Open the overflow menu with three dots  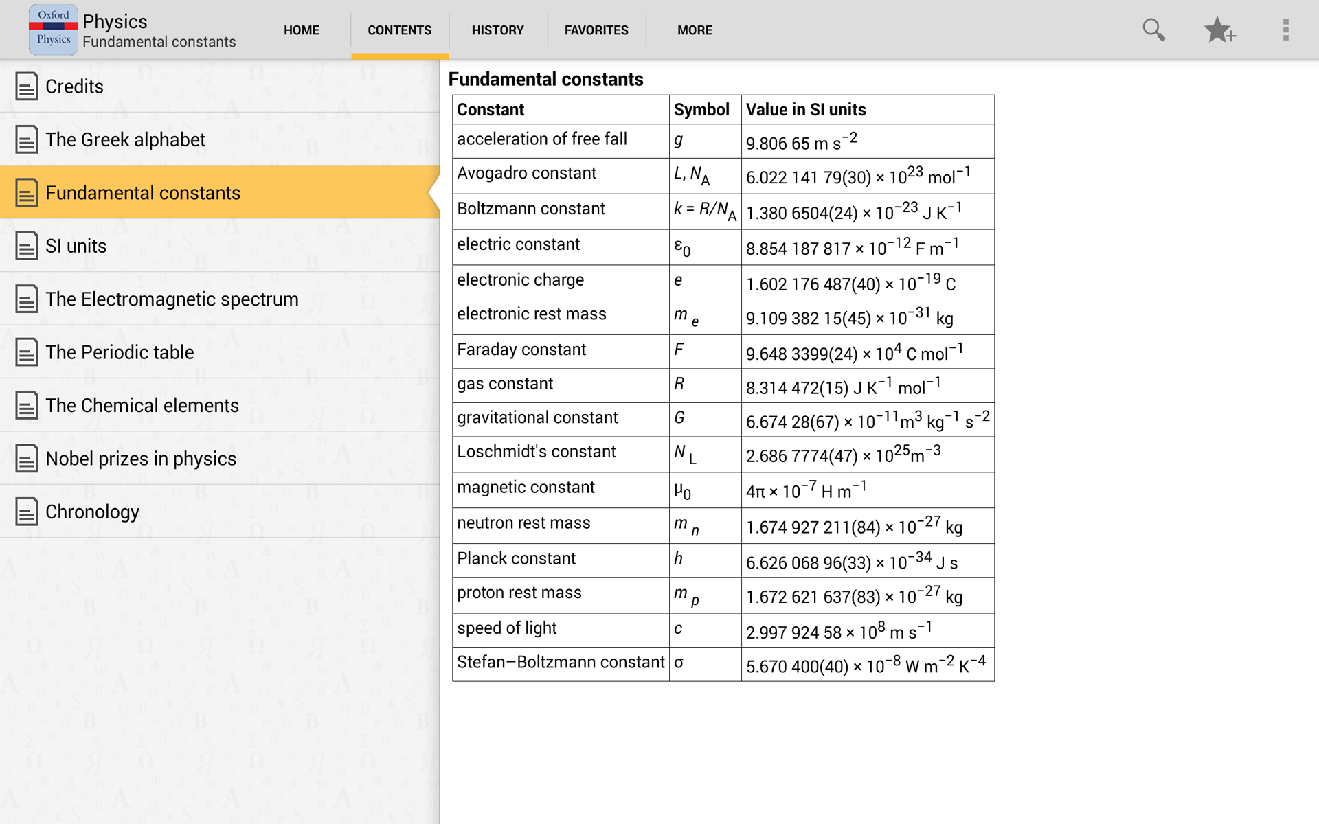tap(1285, 30)
